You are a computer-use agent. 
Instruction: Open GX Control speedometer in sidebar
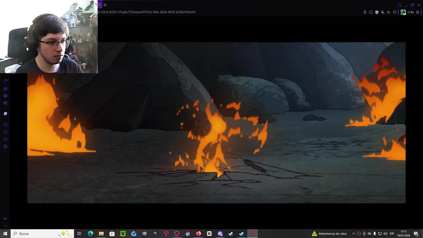(x=5, y=81)
